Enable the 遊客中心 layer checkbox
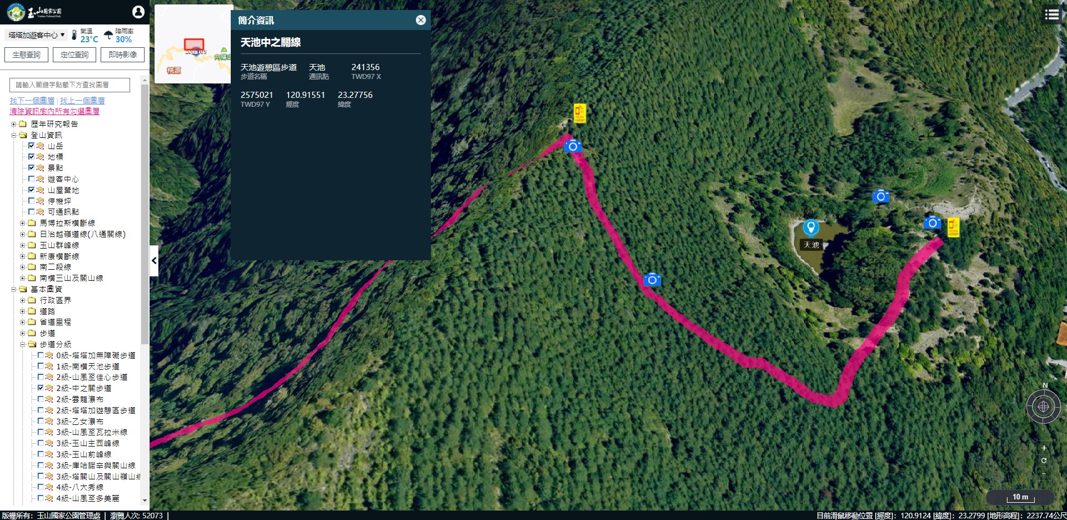This screenshot has height=520, width=1067. tap(31, 179)
